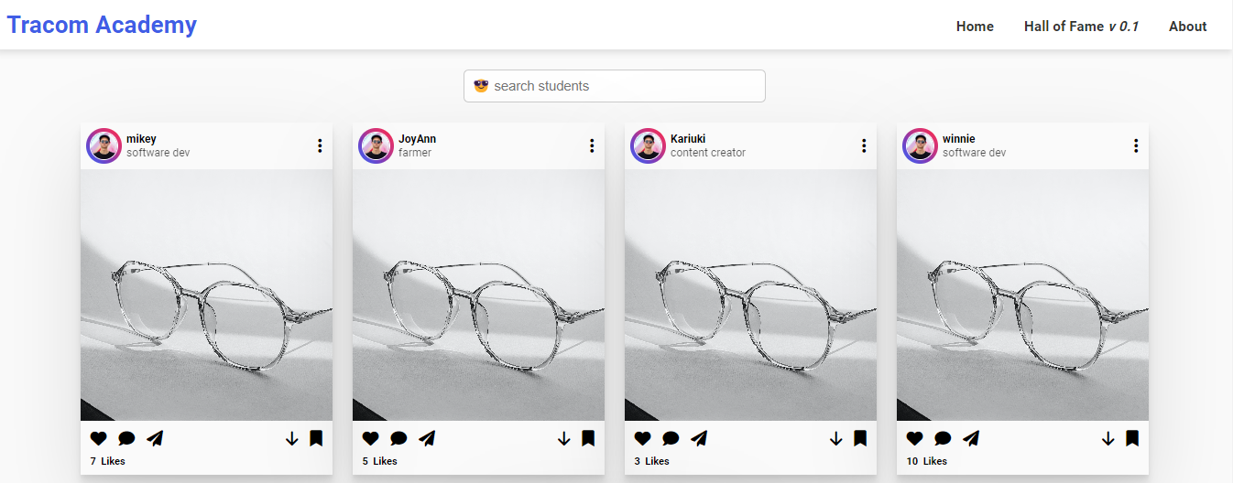Open Kariuki's glasses post image
This screenshot has width=1233, height=483.
coord(750,295)
